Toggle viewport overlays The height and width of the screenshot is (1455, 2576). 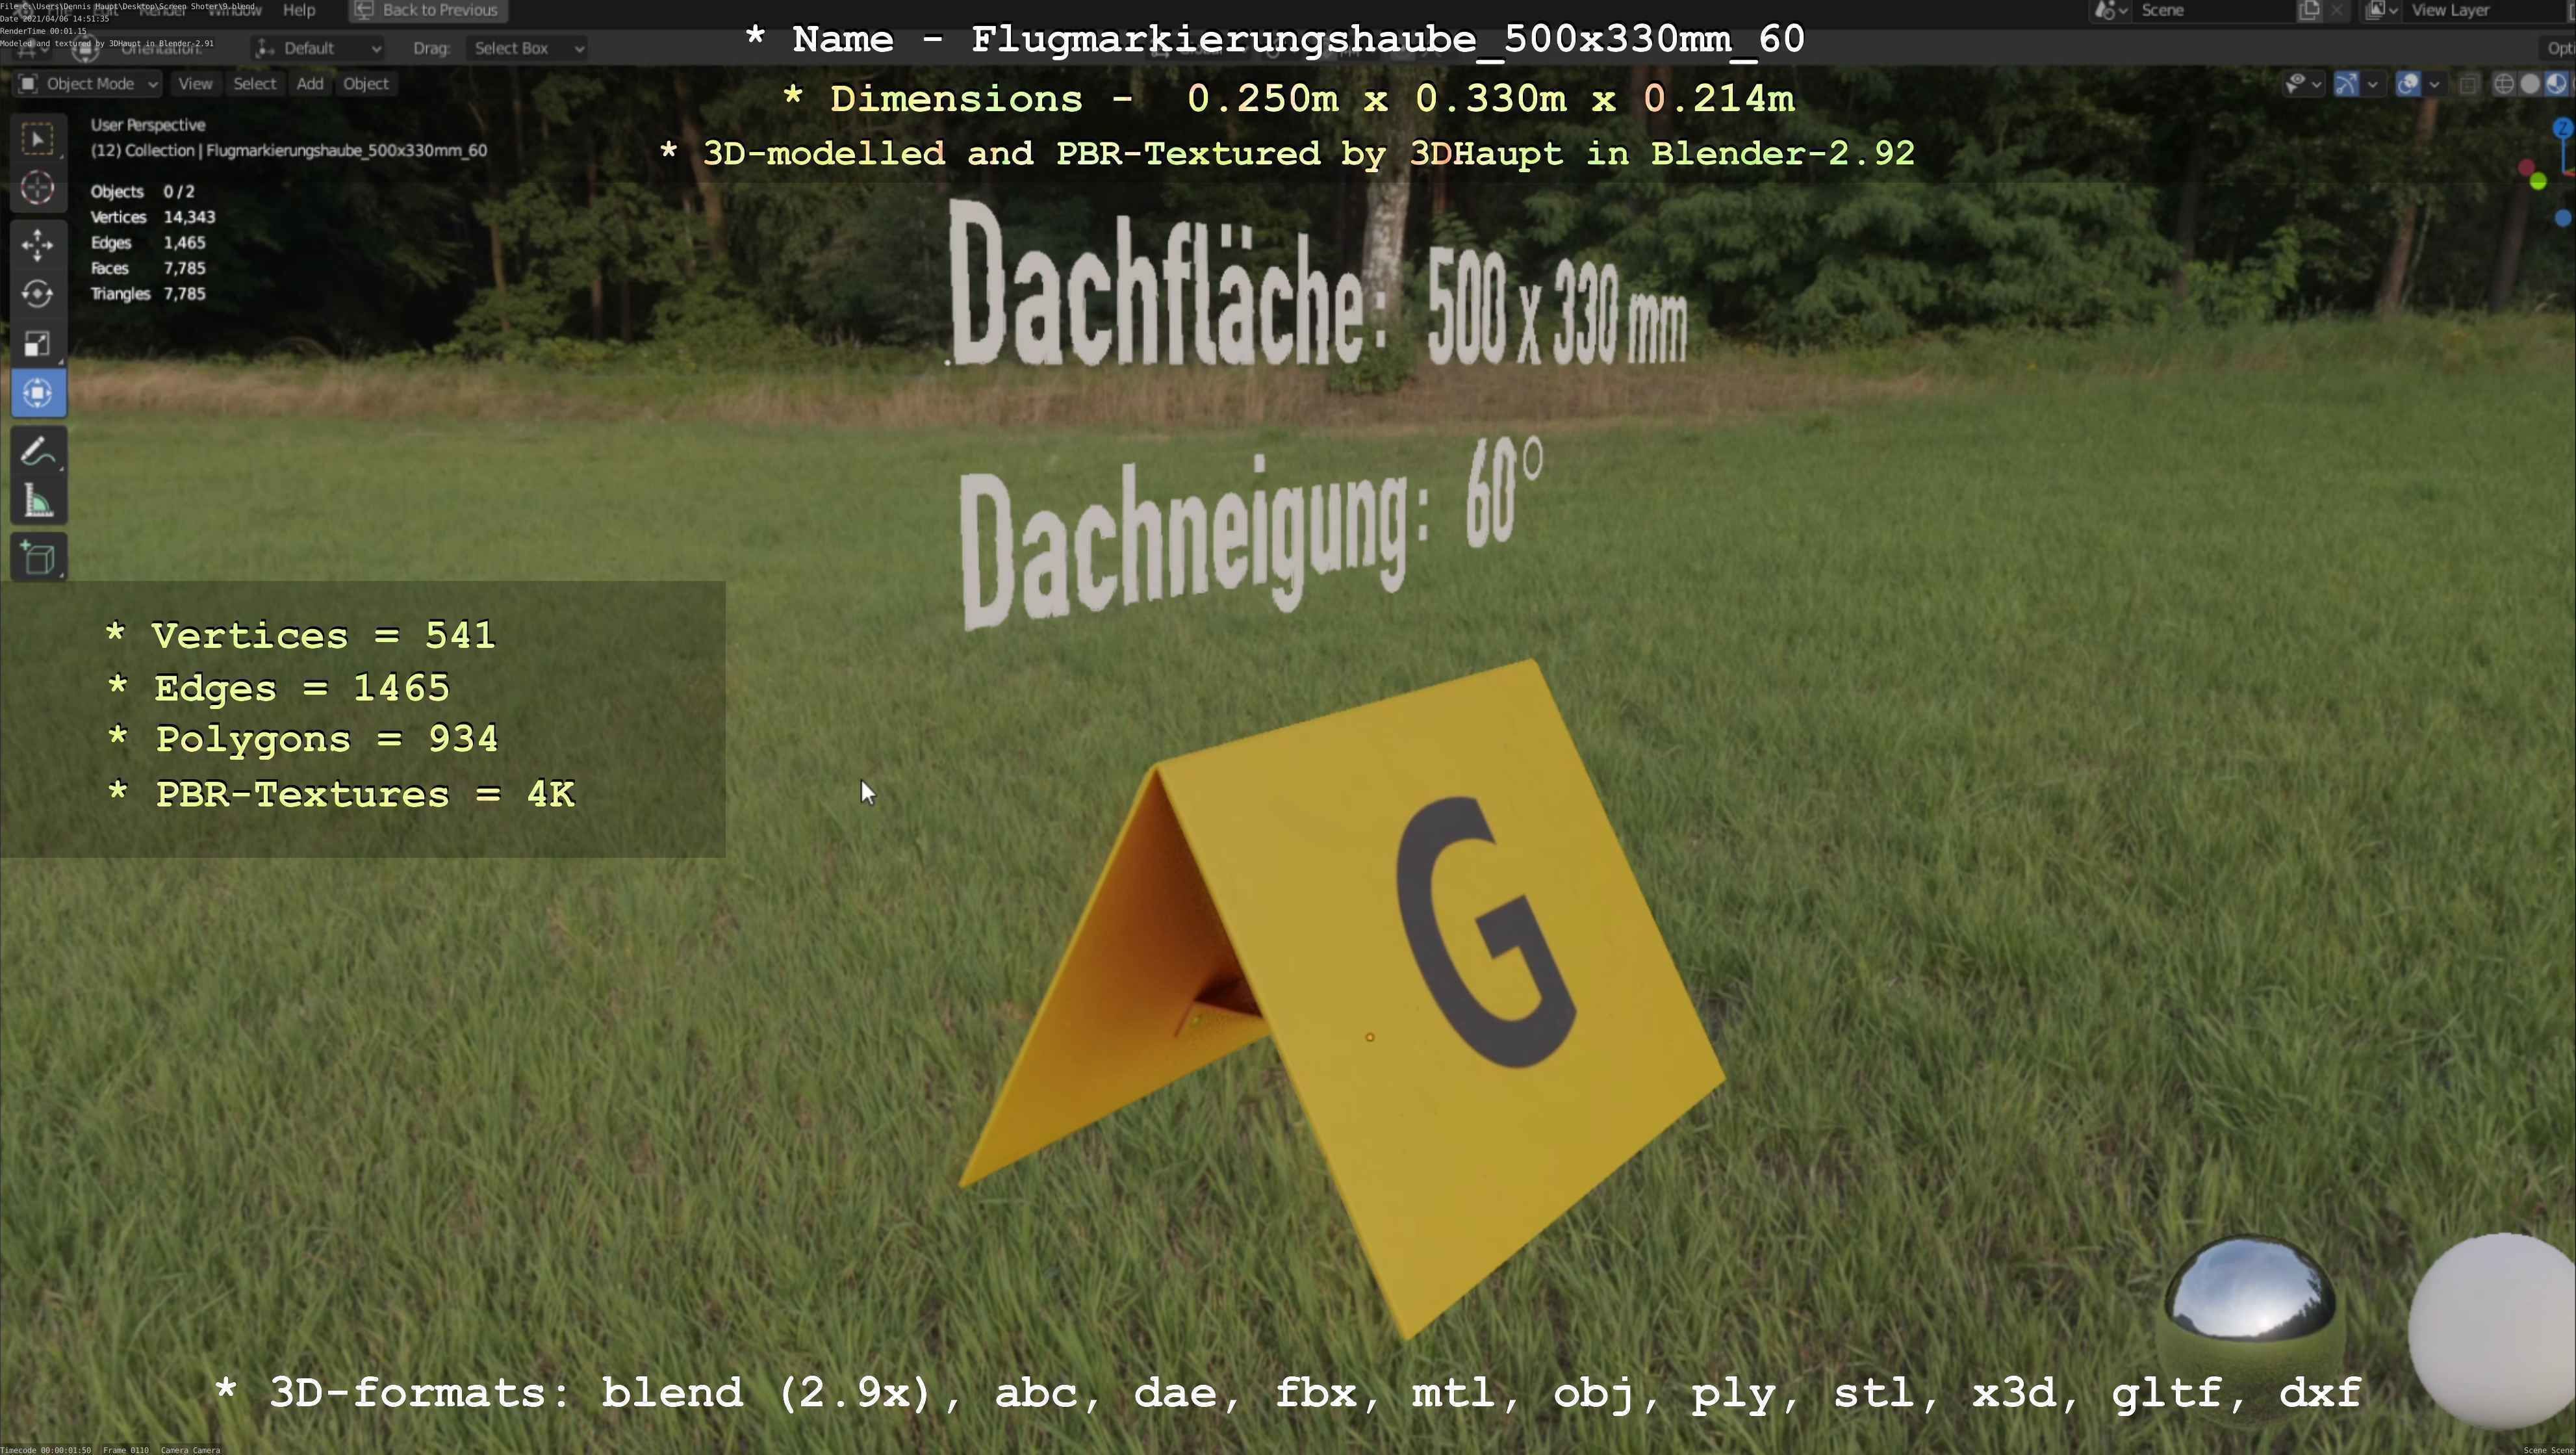[x=2408, y=84]
